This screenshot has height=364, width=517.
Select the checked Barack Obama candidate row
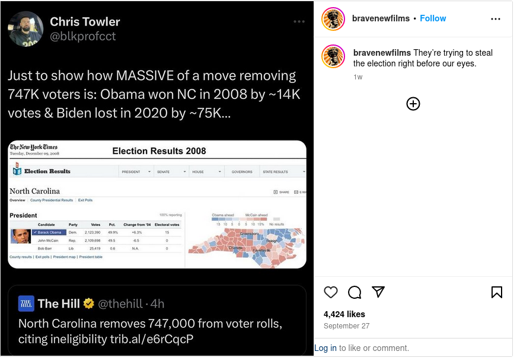pos(49,232)
